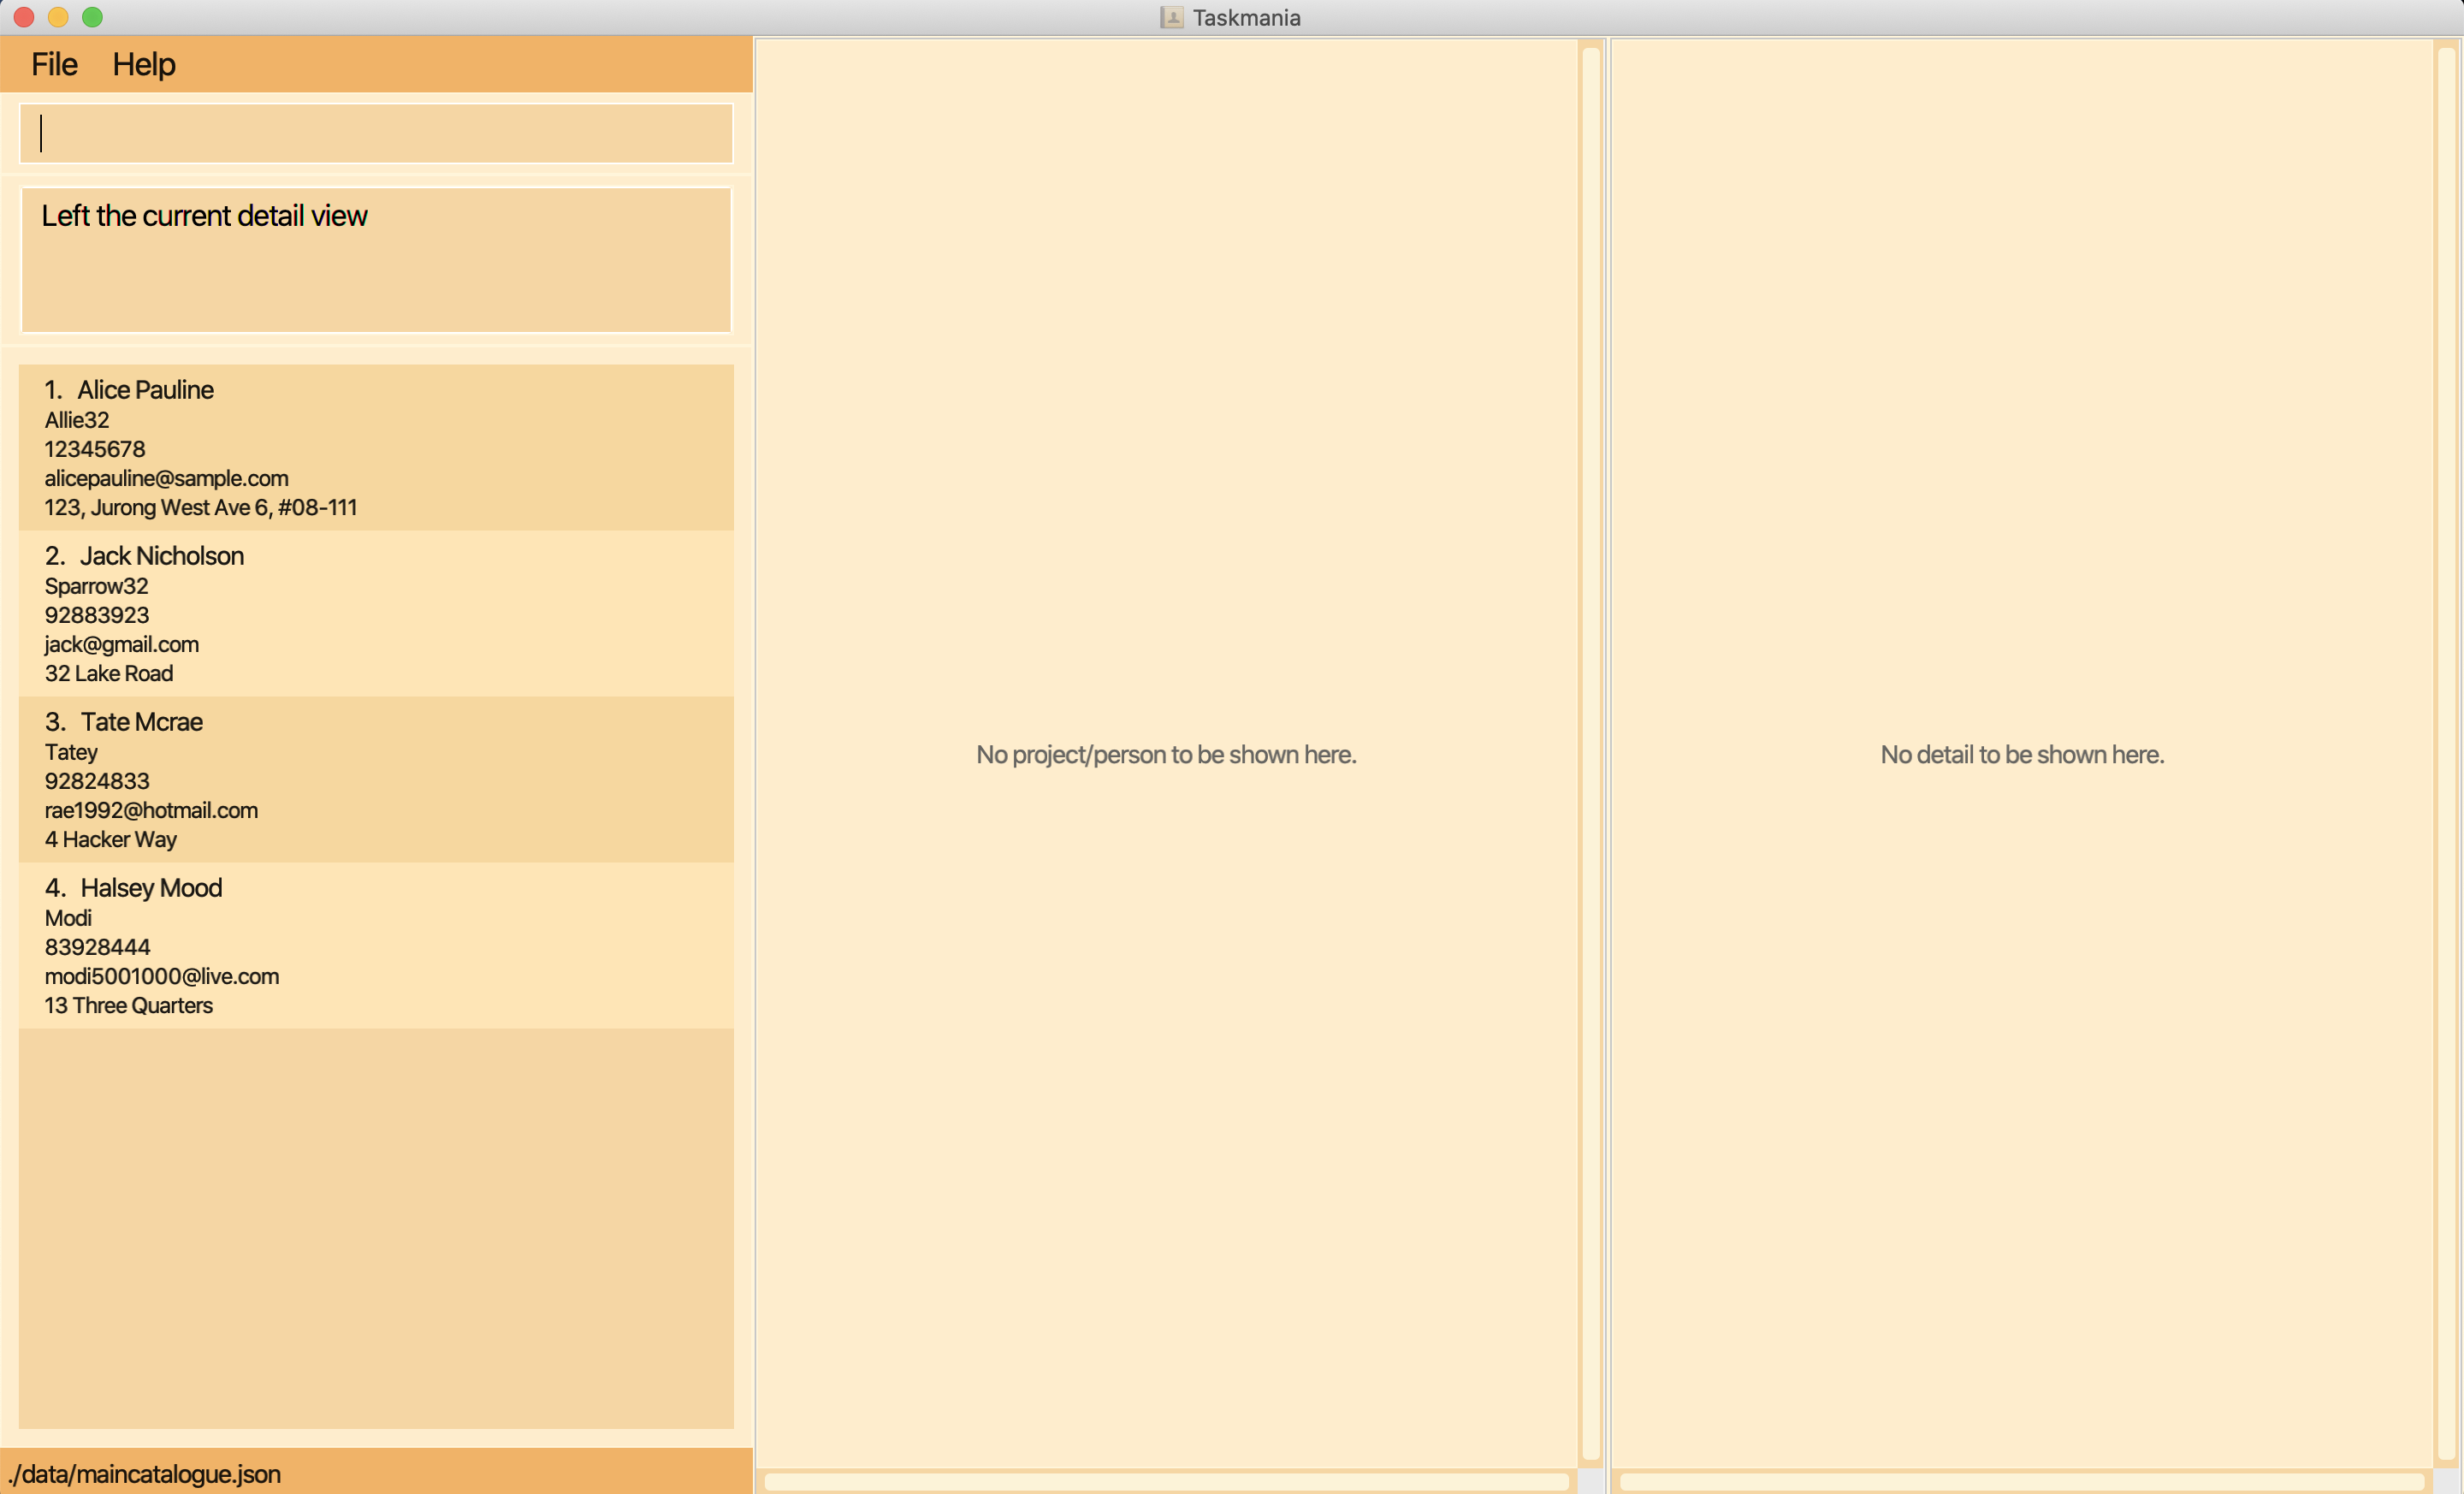Image resolution: width=2464 pixels, height=1494 pixels.
Task: Click address 4 Hacker Way
Action: click(111, 839)
